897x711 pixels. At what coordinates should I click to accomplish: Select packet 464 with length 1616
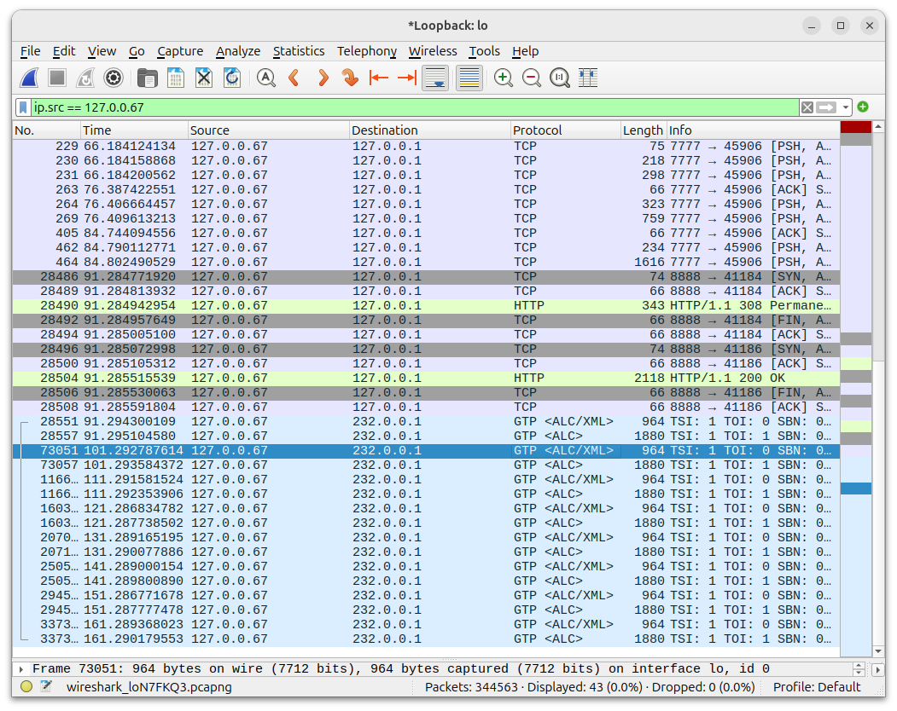[426, 263]
